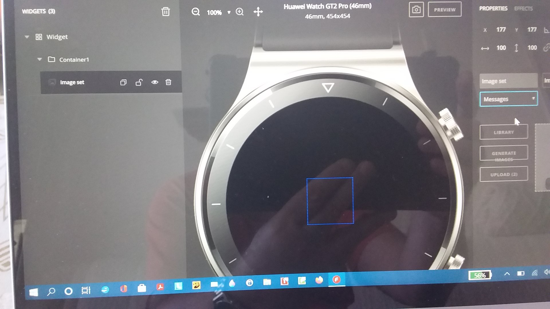Open the image Library

tap(504, 132)
